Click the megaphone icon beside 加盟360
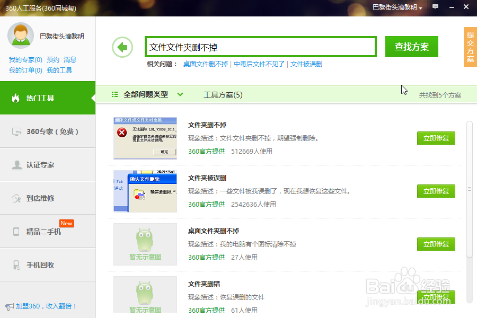This screenshot has height=318, width=477. (x=10, y=306)
